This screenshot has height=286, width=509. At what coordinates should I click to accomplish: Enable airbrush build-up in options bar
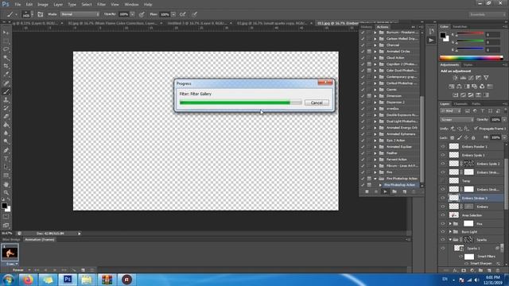[x=183, y=14]
